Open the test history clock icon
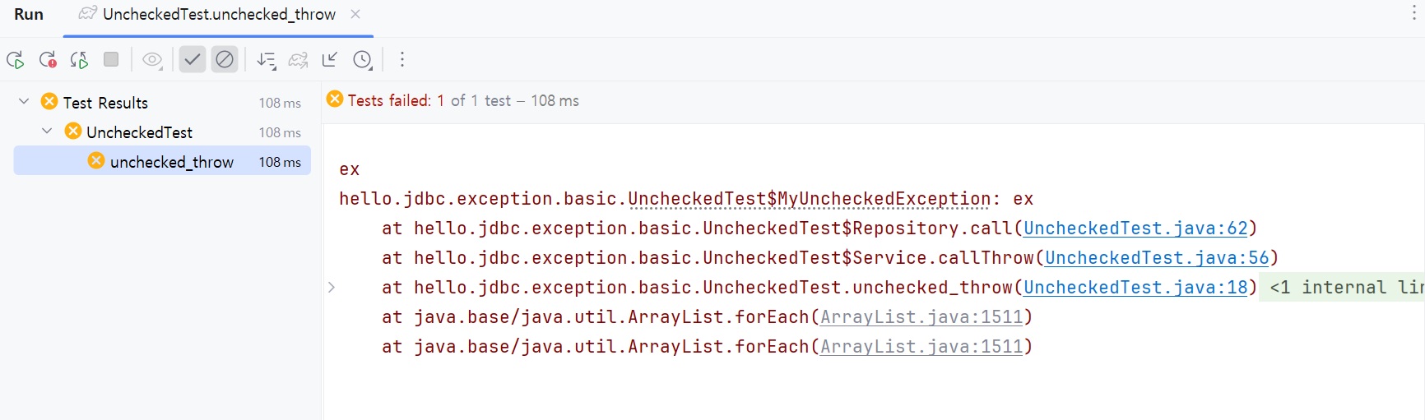Viewport: 1425px width, 420px height. click(363, 60)
